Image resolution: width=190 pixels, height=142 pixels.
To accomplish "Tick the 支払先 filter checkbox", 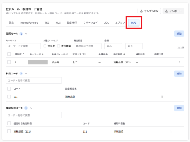I will click(45, 46).
